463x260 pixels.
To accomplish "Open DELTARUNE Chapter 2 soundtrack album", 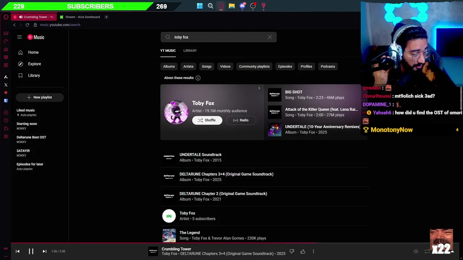I will pos(264,196).
